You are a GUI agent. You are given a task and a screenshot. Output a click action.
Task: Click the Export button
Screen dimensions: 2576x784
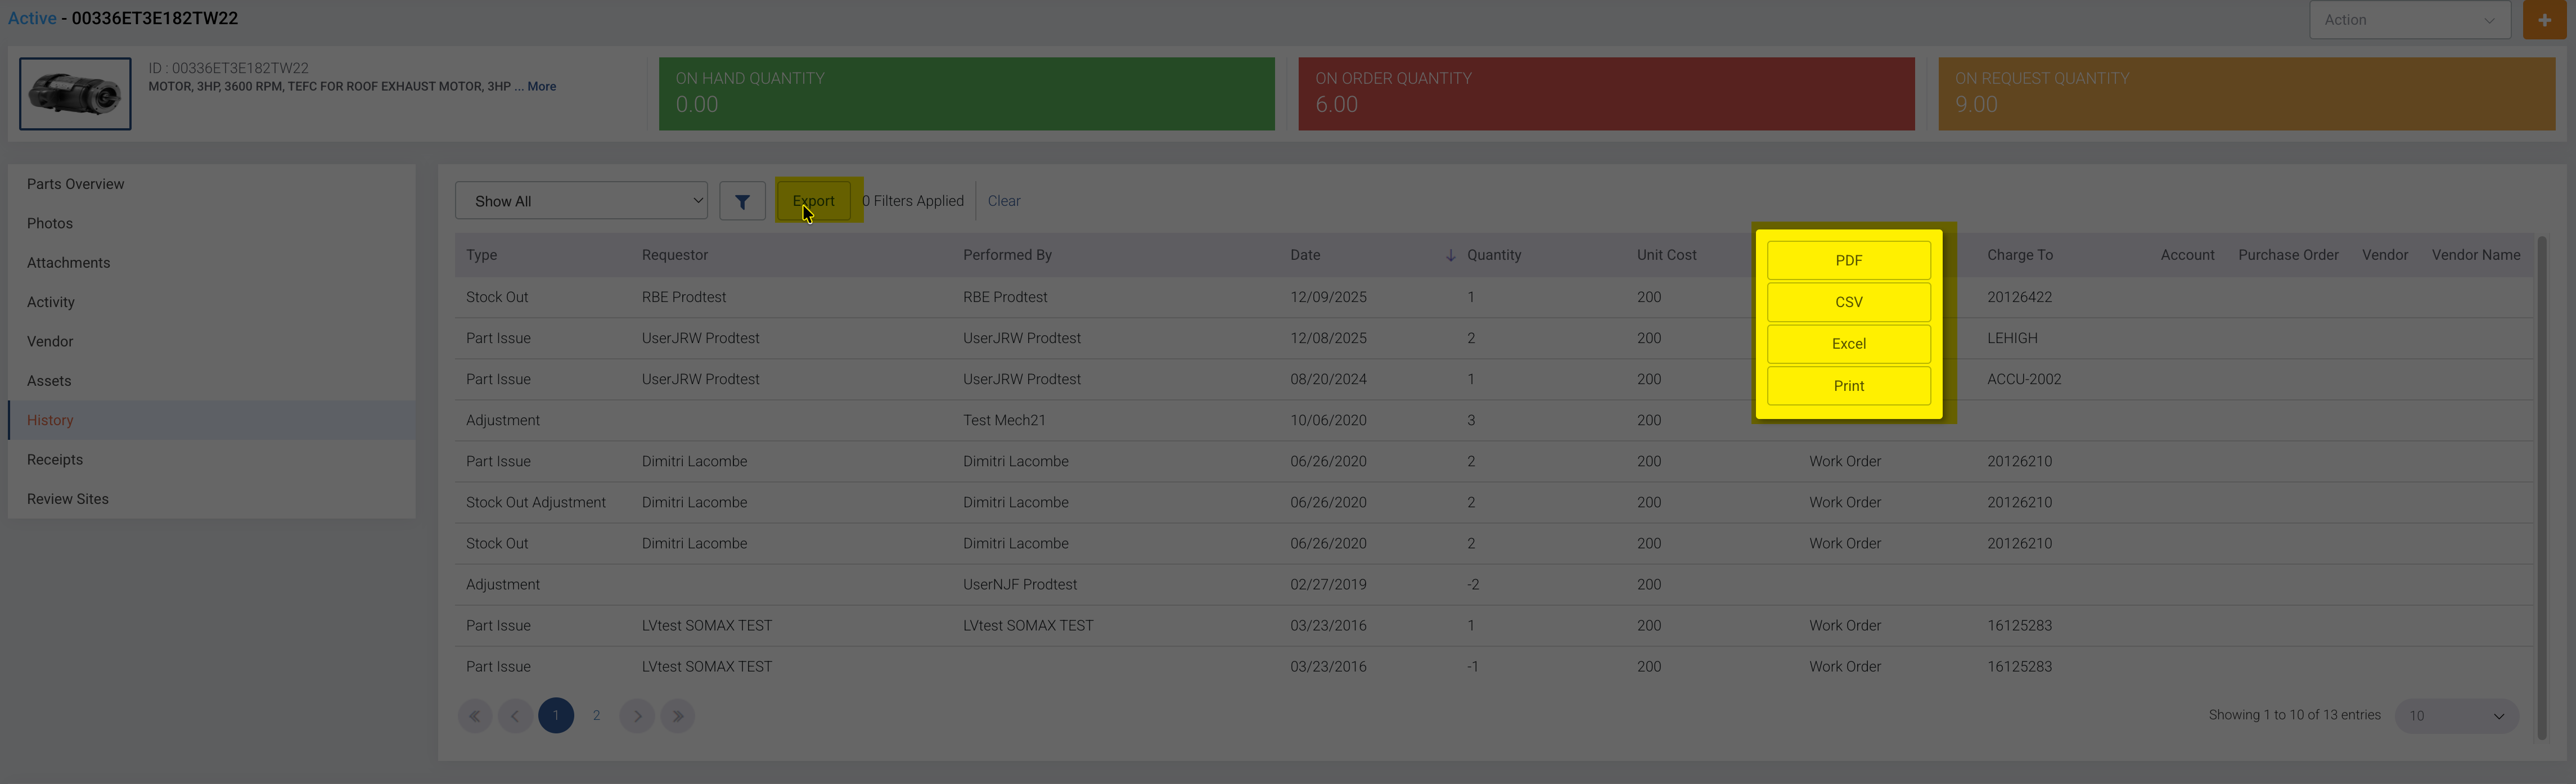tap(814, 201)
